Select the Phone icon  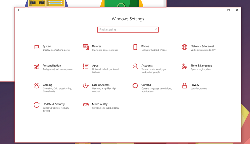click(x=135, y=47)
